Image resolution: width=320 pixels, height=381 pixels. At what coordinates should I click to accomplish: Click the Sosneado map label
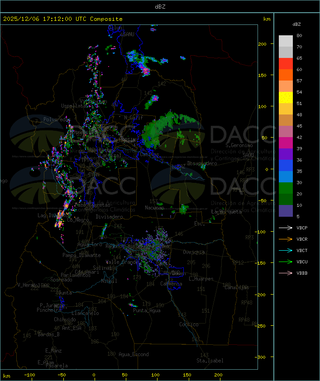(x=61, y=280)
